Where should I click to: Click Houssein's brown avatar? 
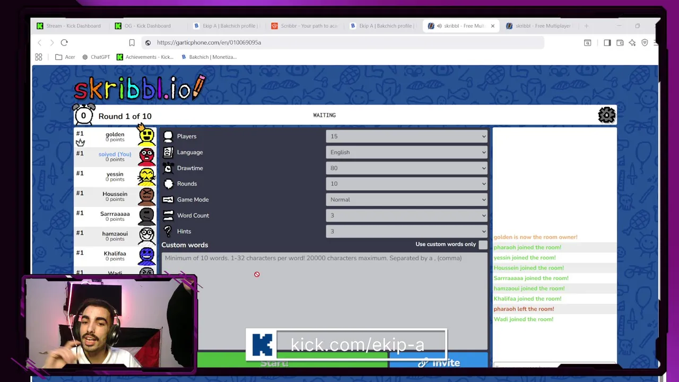146,196
